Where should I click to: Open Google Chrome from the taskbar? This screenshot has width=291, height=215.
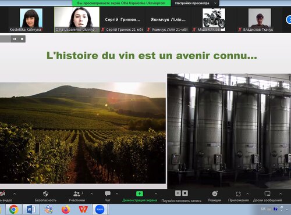[x=13, y=209]
